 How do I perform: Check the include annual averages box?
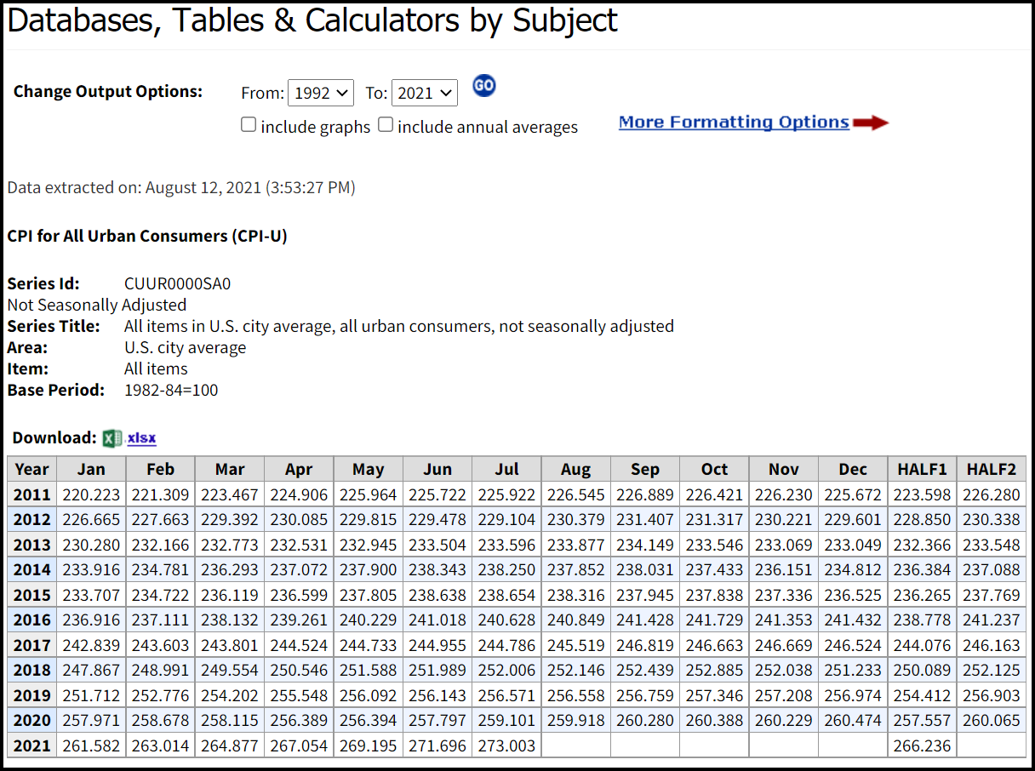click(x=386, y=125)
